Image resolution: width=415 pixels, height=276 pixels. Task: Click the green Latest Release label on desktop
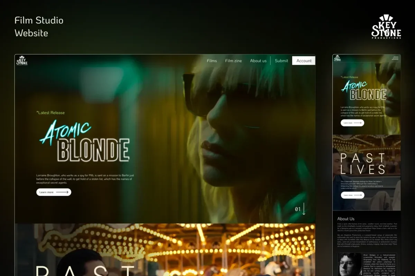click(50, 113)
